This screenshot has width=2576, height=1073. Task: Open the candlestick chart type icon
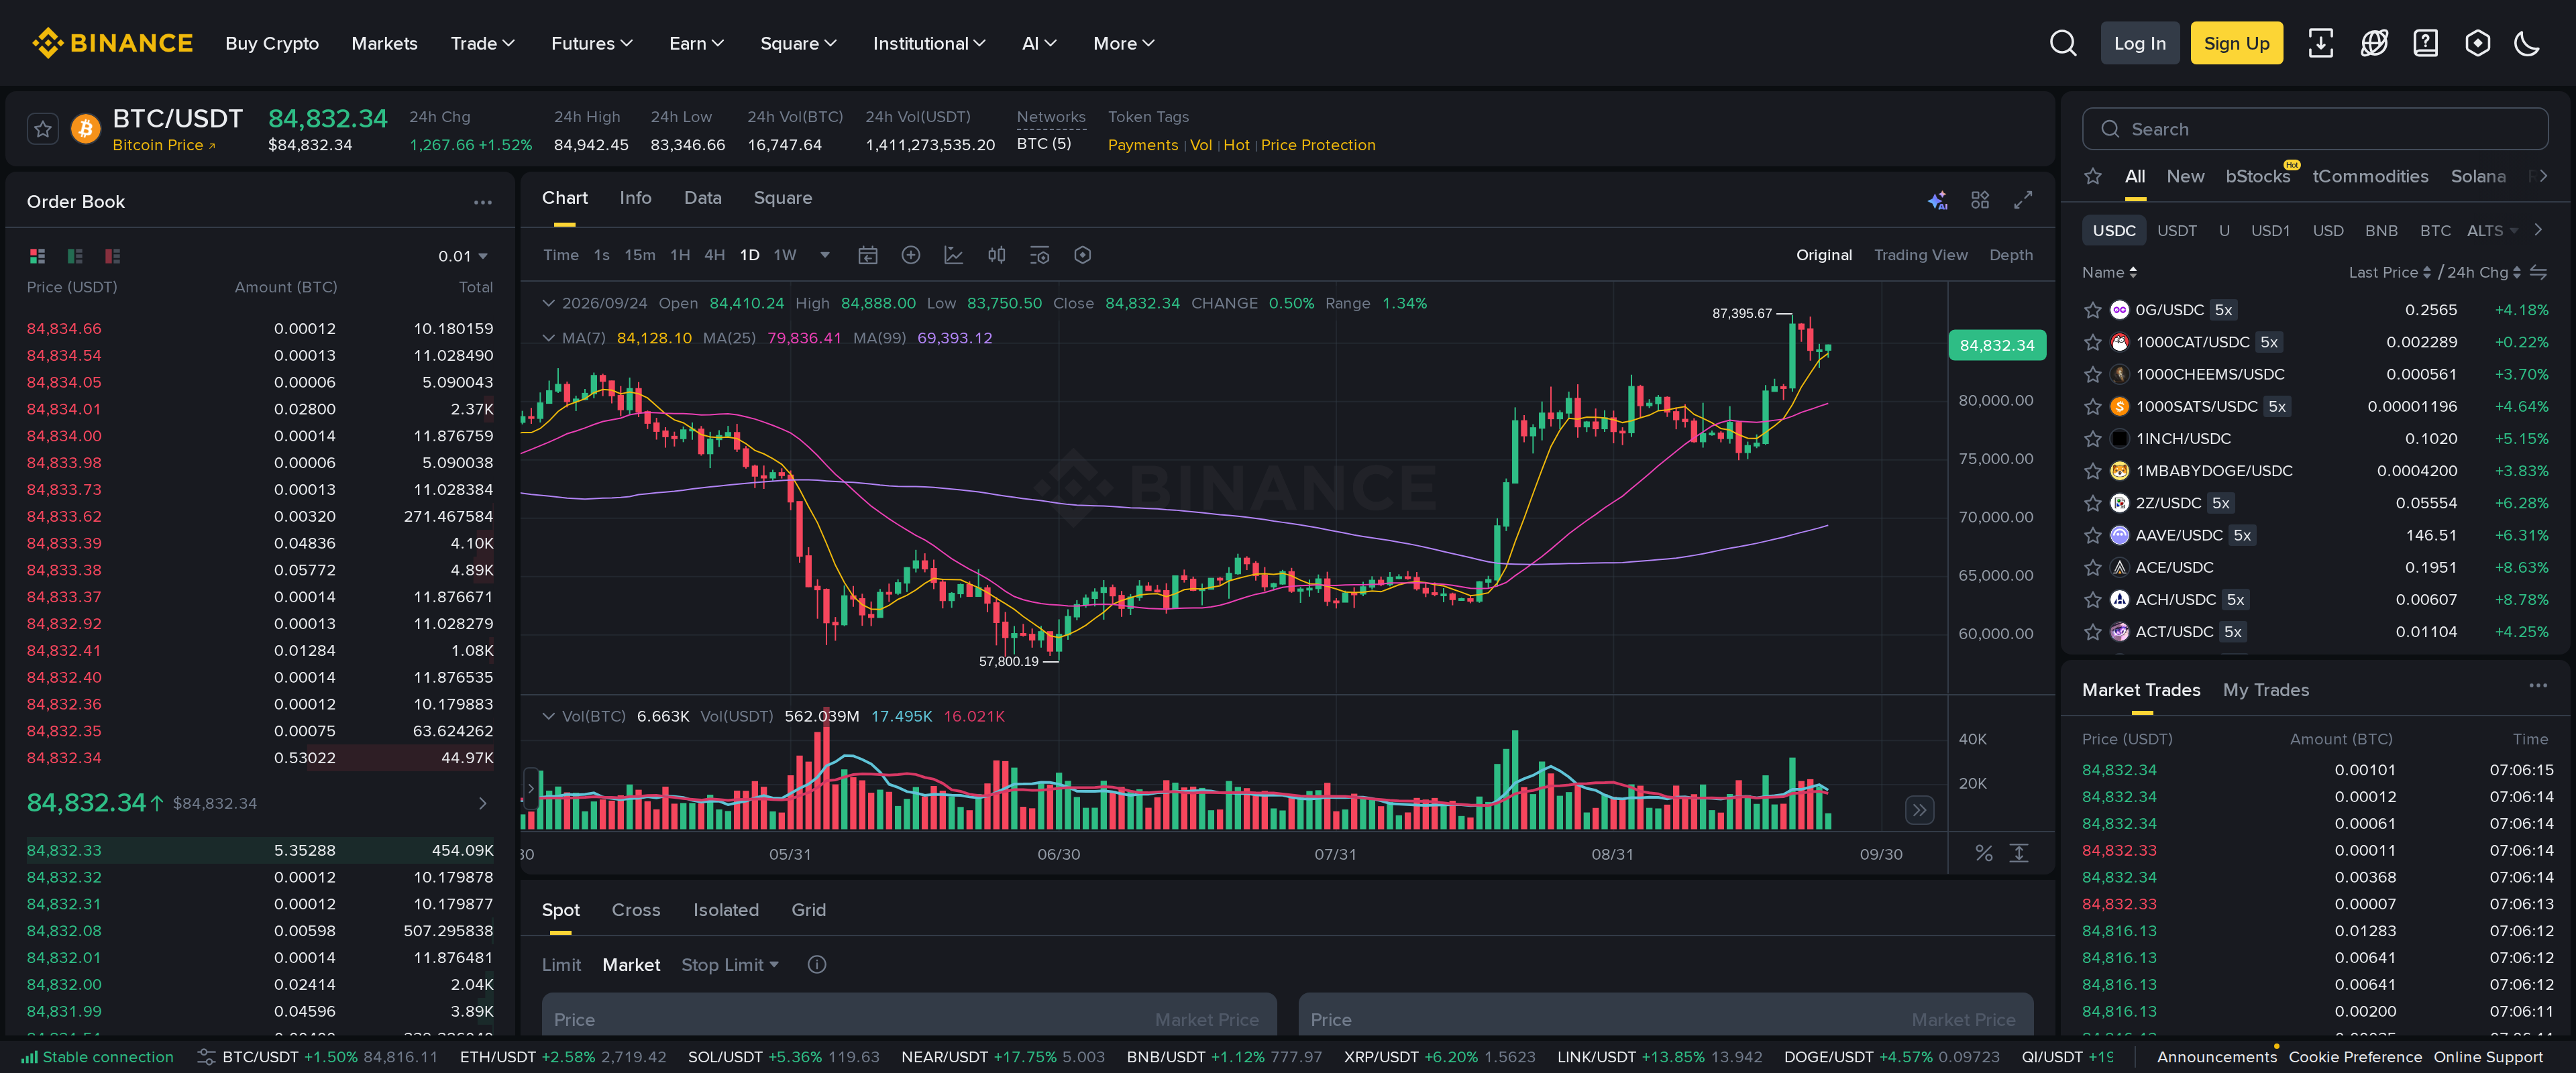997,255
